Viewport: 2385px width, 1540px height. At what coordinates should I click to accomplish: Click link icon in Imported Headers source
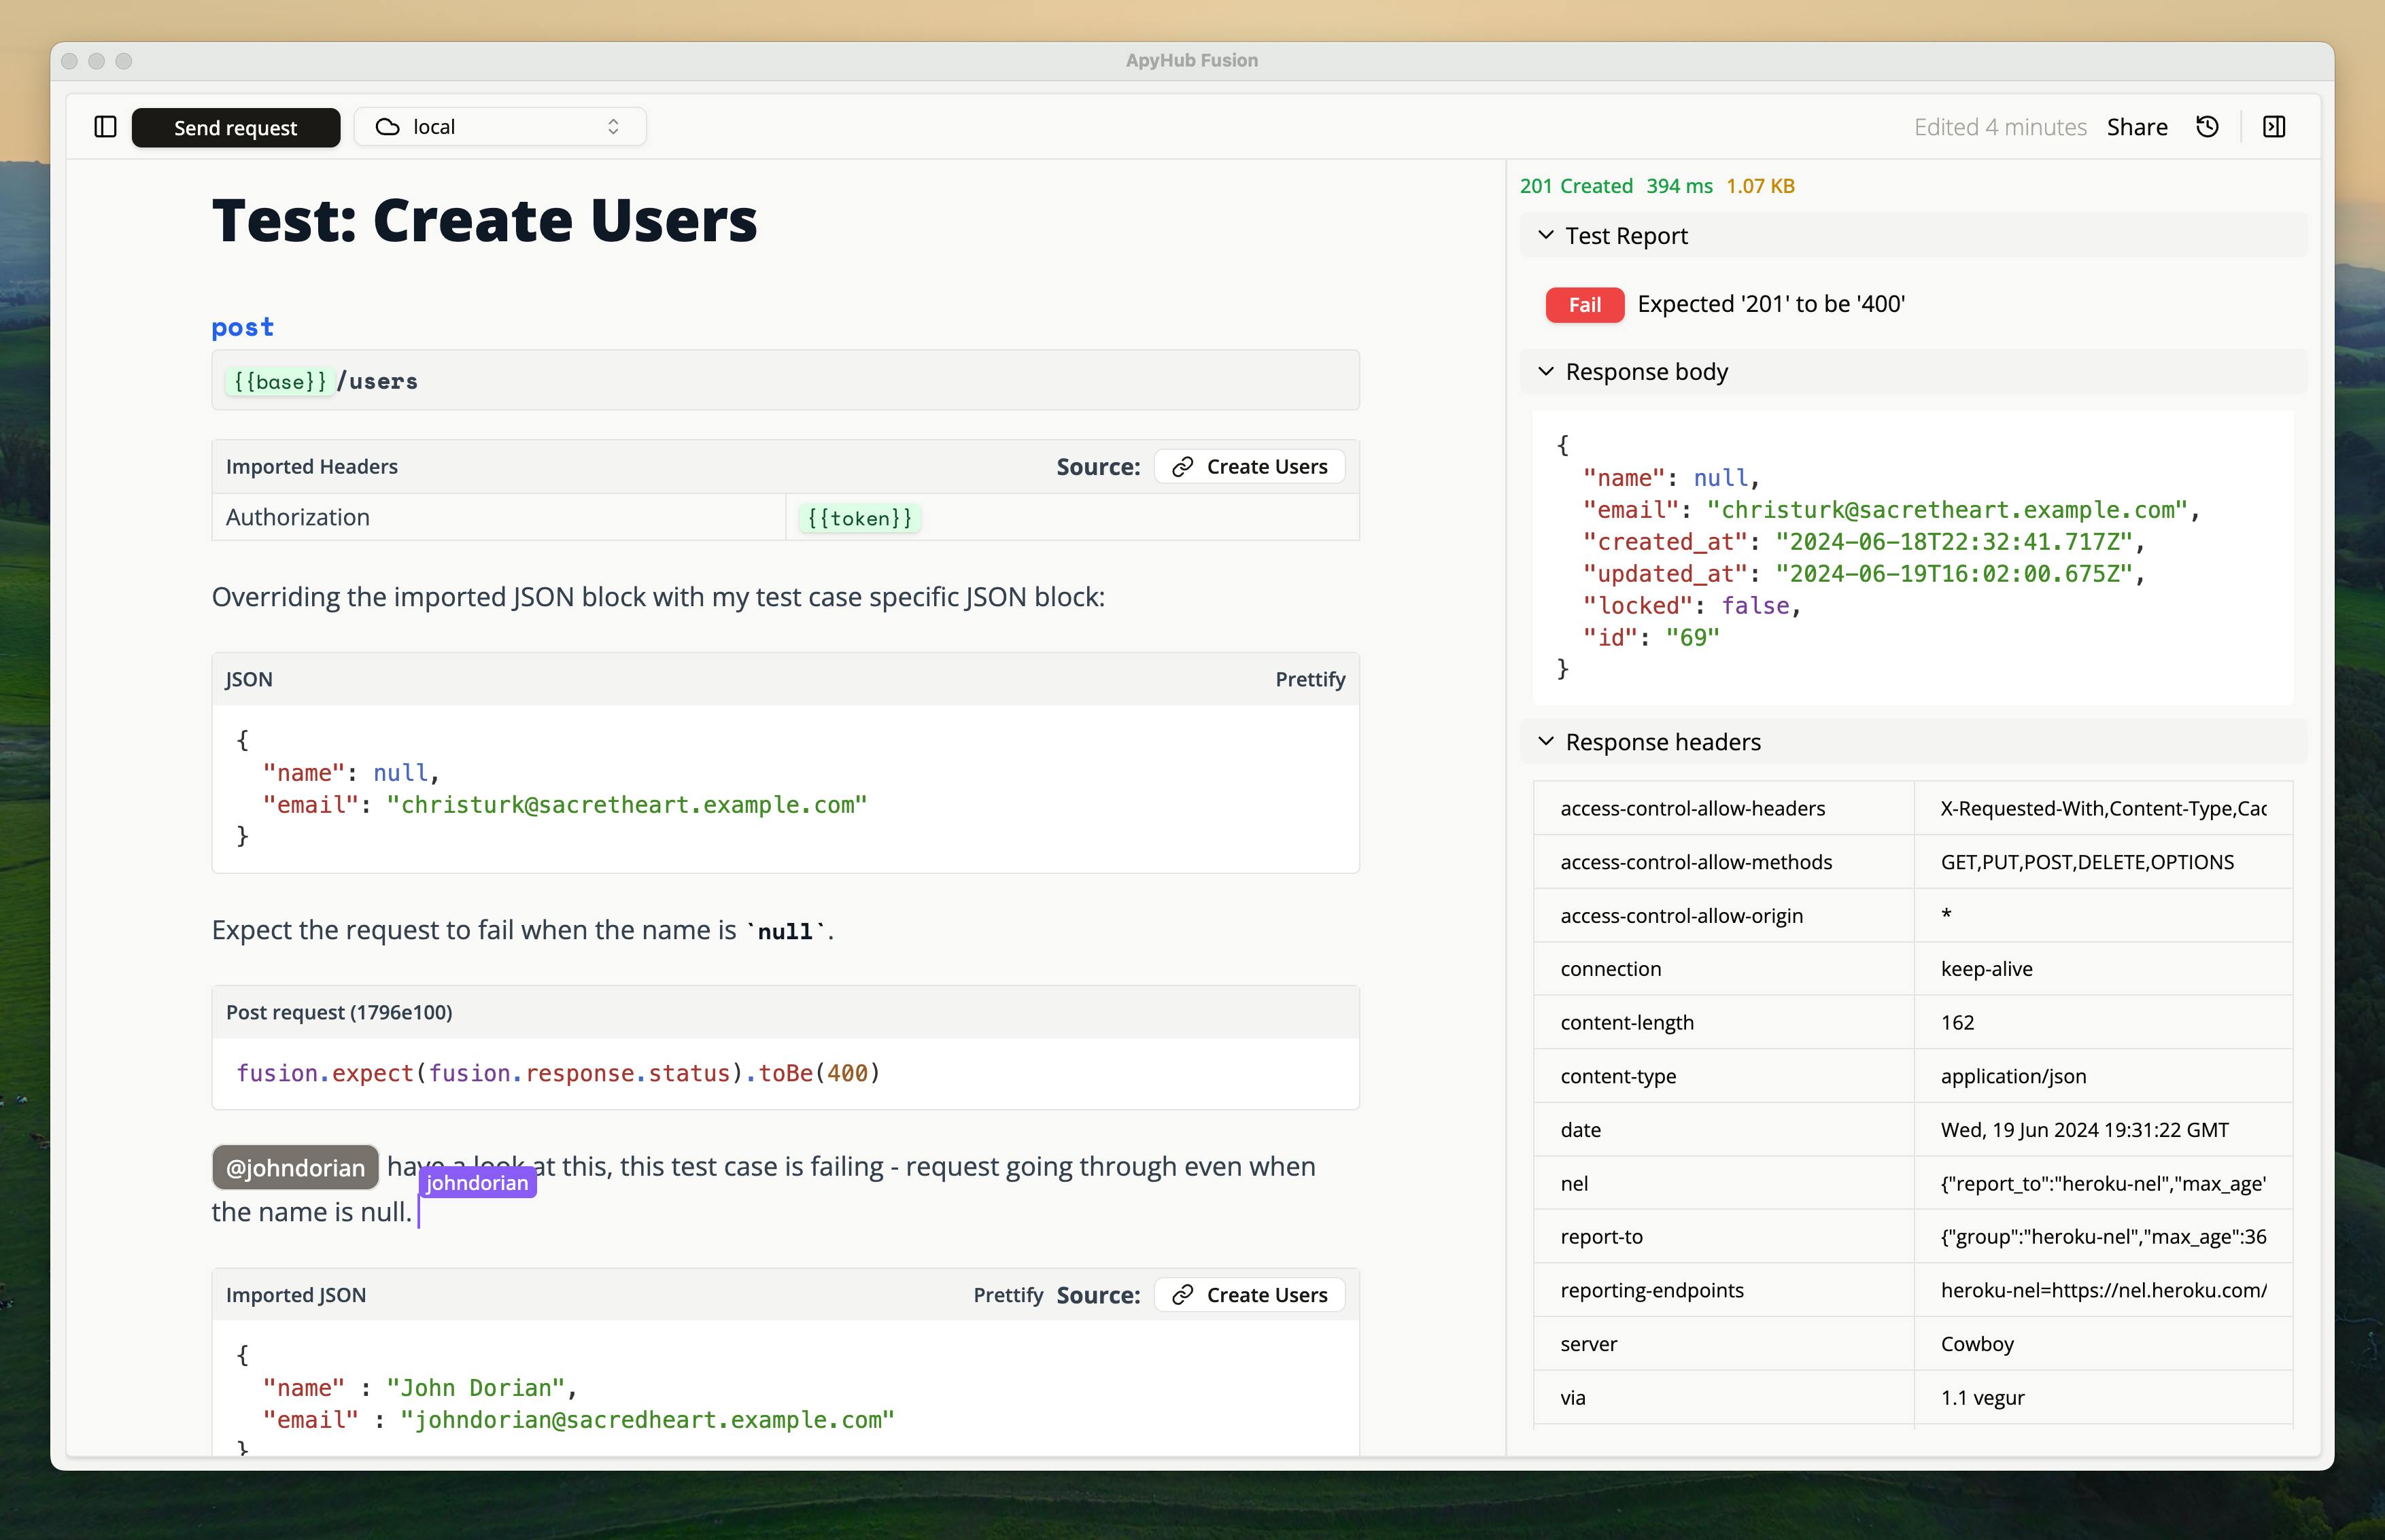click(1182, 467)
